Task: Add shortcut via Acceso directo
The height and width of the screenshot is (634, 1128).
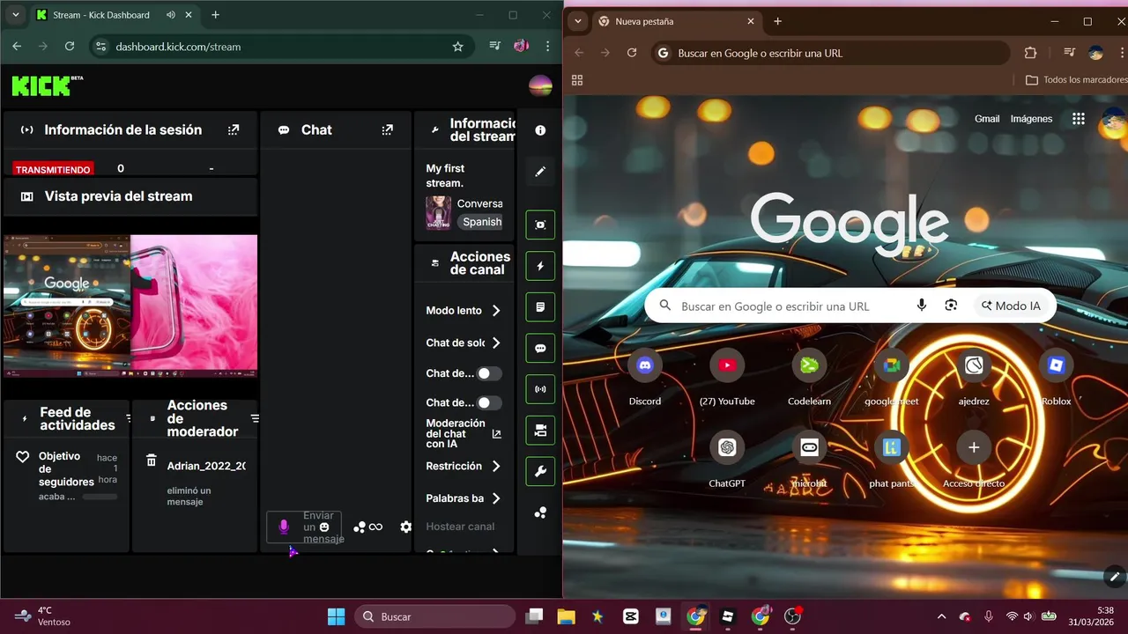Action: coord(974,460)
